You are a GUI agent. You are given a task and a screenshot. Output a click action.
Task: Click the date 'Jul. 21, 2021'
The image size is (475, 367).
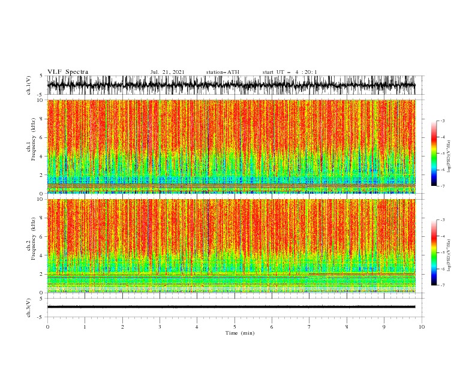coord(167,72)
